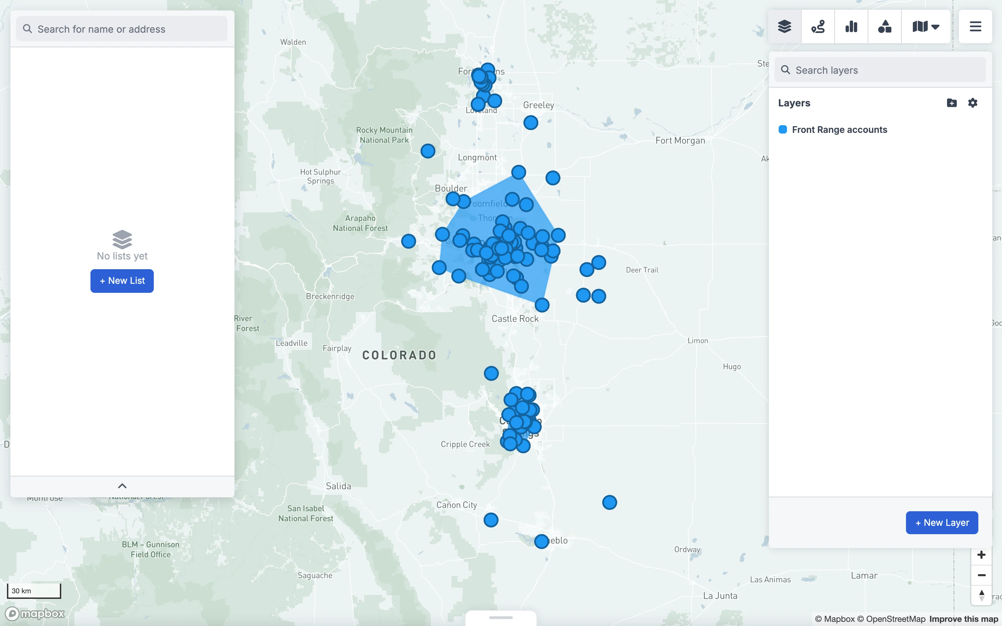The image size is (1002, 626).
Task: Focus the name or address search field
Action: [x=122, y=29]
